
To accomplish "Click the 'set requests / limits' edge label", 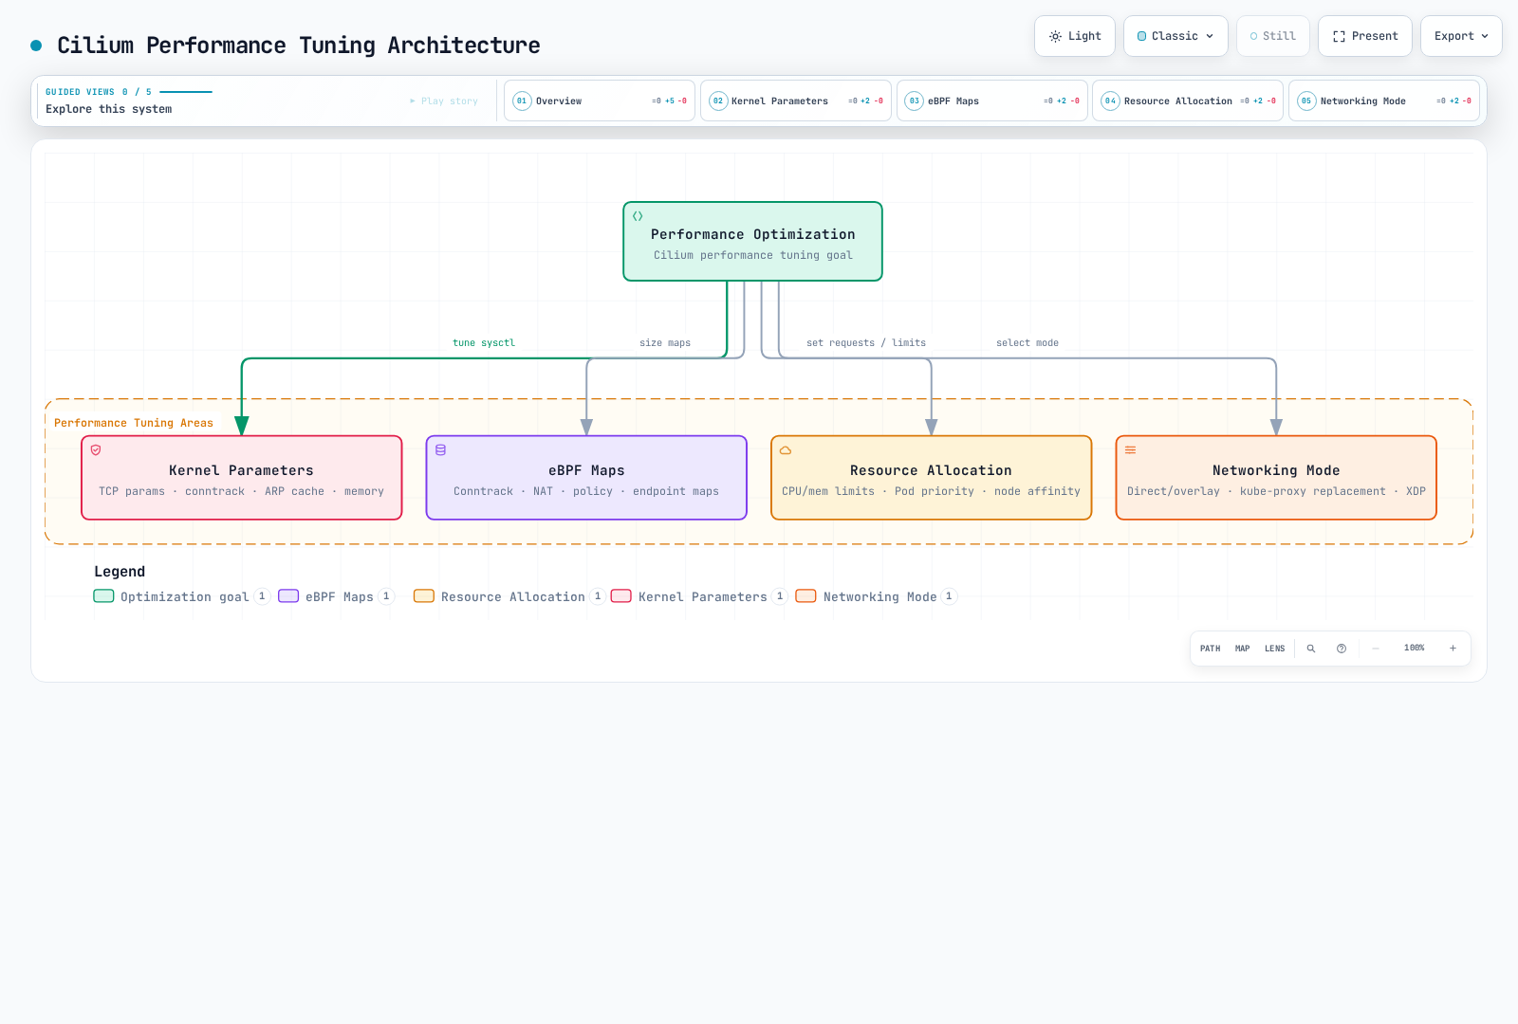I will [866, 343].
